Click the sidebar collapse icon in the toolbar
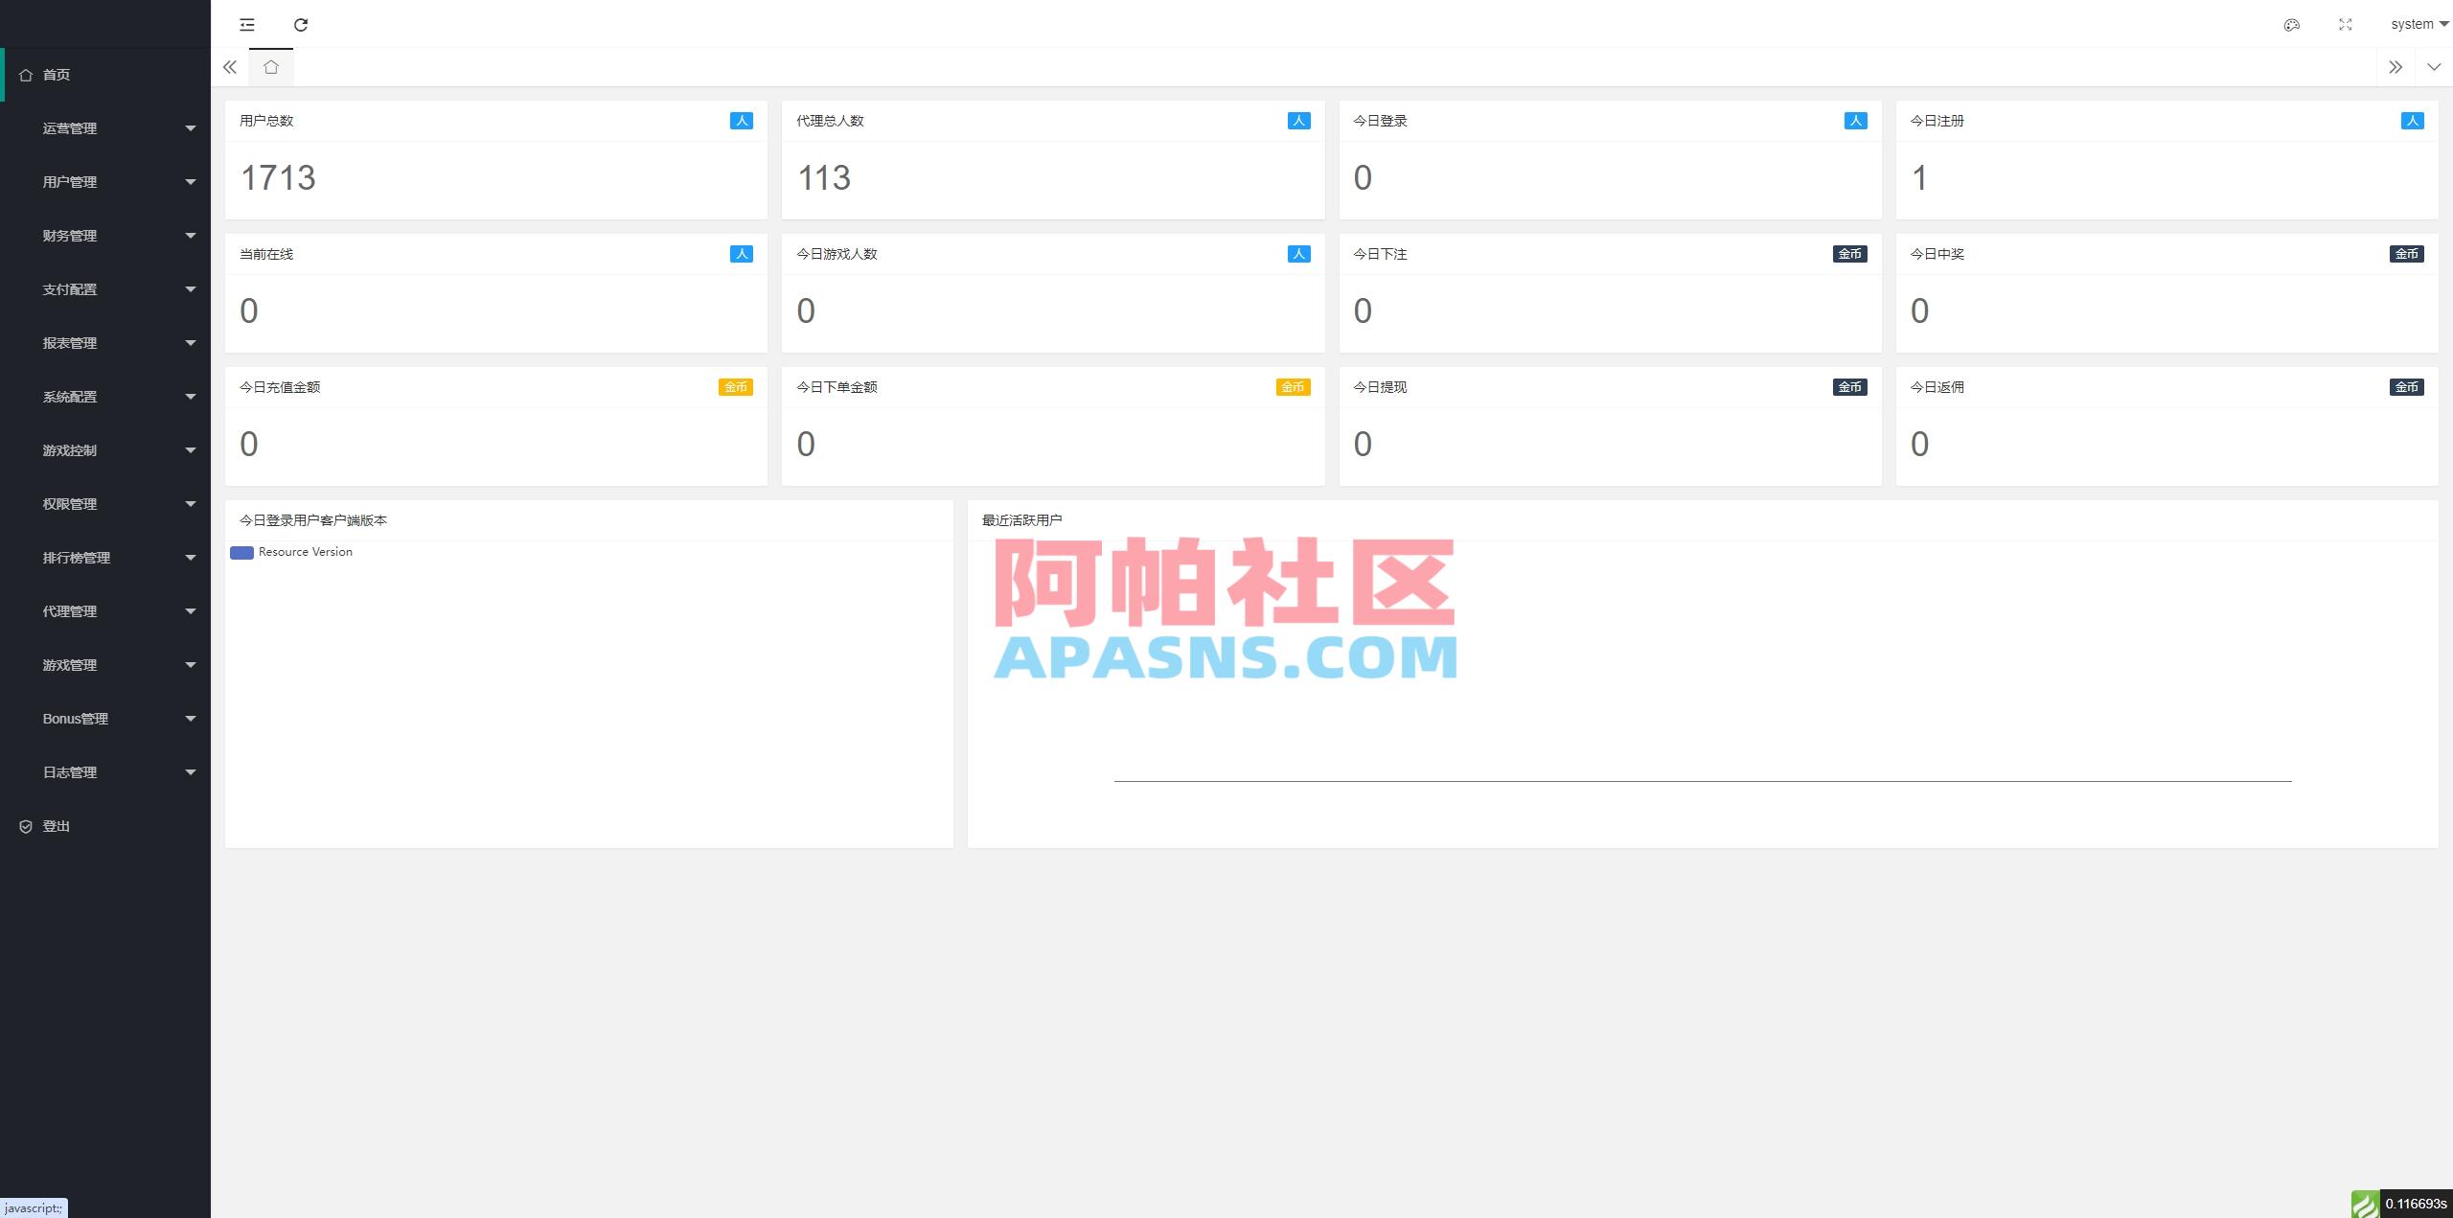Screen dimensions: 2453x1218 (247, 24)
